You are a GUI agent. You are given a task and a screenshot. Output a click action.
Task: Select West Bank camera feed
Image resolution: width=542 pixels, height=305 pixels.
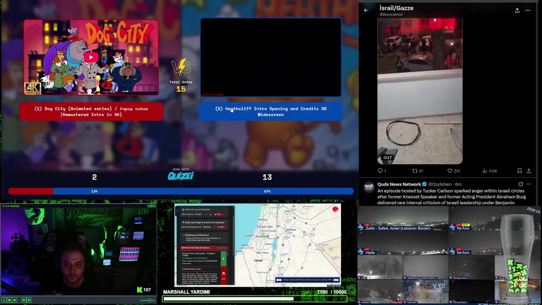pyautogui.click(x=426, y=291)
